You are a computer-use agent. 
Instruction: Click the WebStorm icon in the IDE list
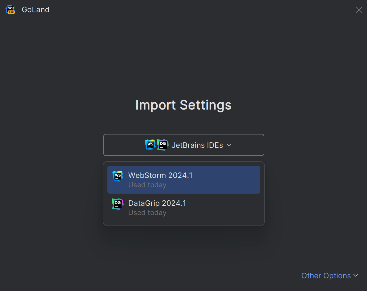(118, 176)
